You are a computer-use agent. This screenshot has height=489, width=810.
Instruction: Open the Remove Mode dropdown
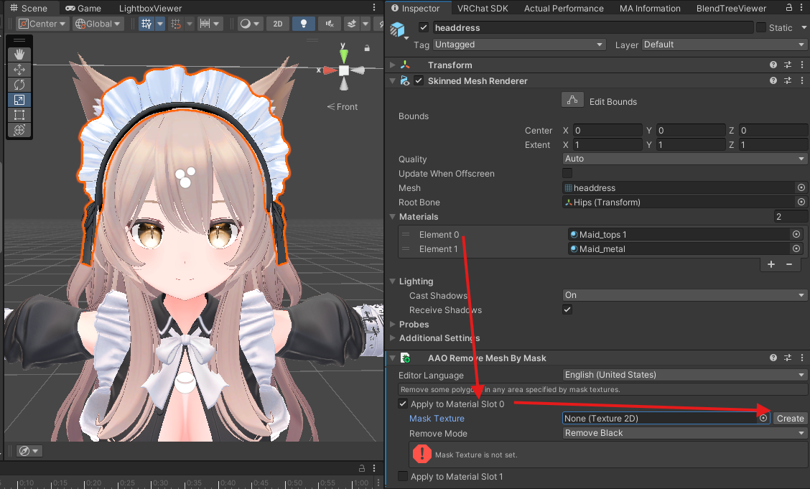pos(684,433)
